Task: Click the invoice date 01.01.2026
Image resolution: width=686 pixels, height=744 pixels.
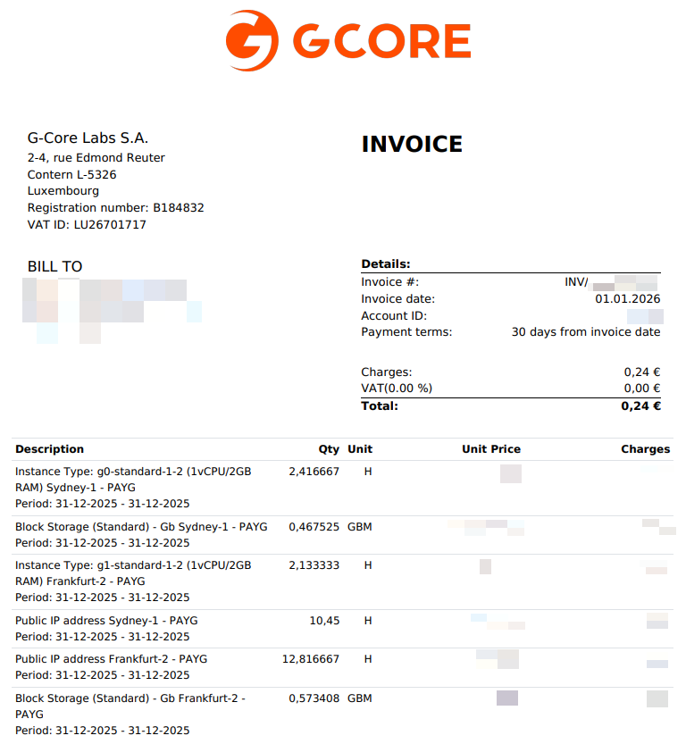Action: coord(628,299)
